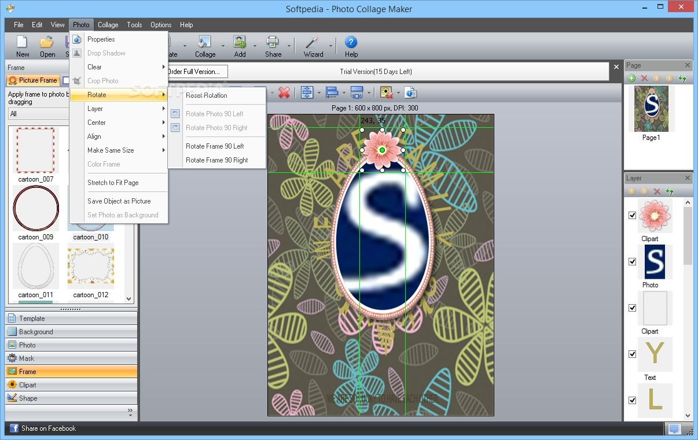Open the Share toolbar dropdown arrow

tap(288, 46)
